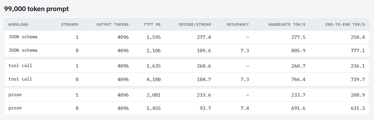Click the END-TO-END TOK/S column header
Image resolution: width=374 pixels, height=120 pixels.
click(x=345, y=25)
